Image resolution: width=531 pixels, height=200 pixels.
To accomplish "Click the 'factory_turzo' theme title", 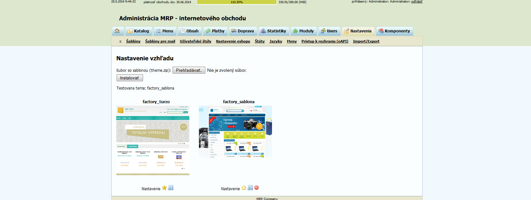I will click(156, 102).
